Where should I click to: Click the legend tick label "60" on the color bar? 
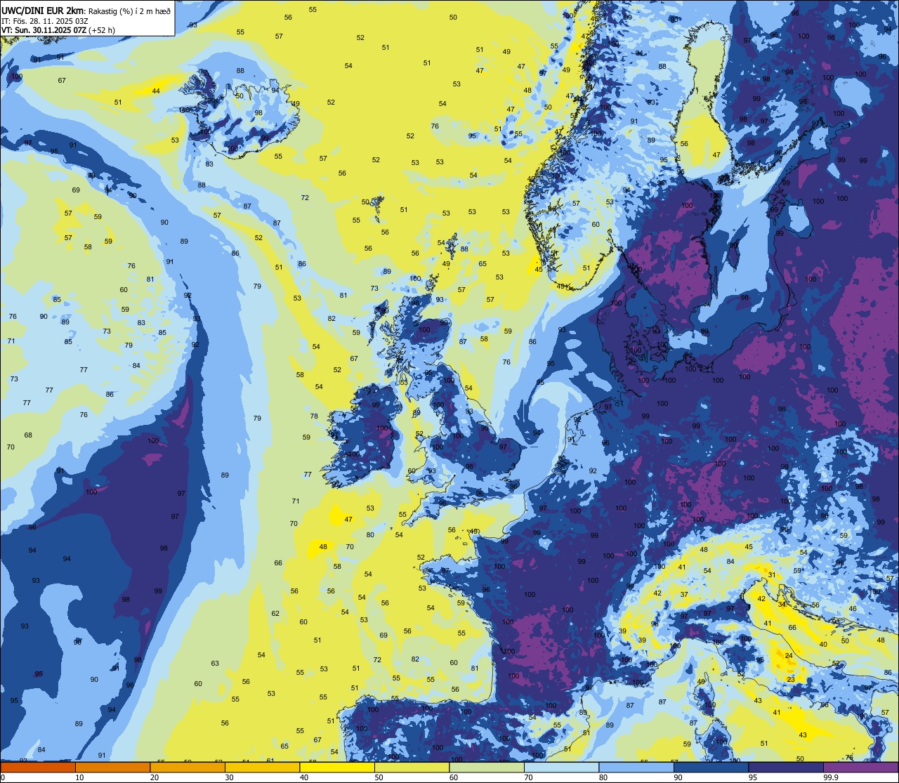point(454,777)
